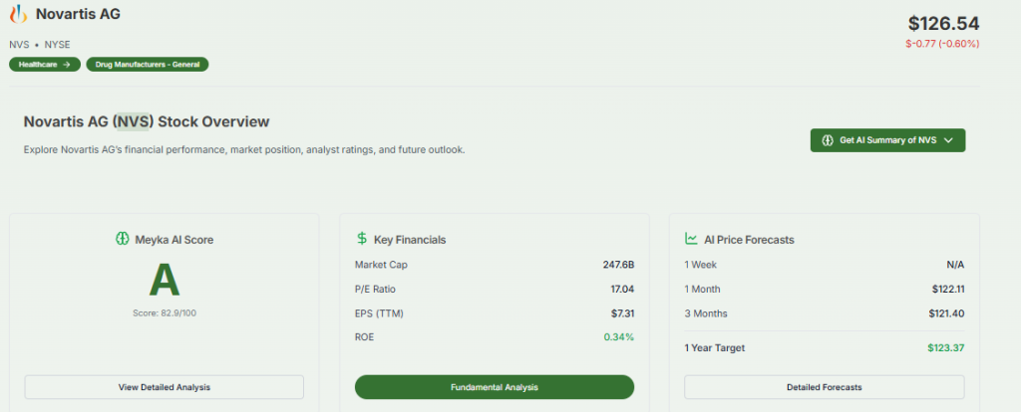The width and height of the screenshot is (1021, 412).
Task: Click the ROE value 0.34%
Action: coord(618,336)
